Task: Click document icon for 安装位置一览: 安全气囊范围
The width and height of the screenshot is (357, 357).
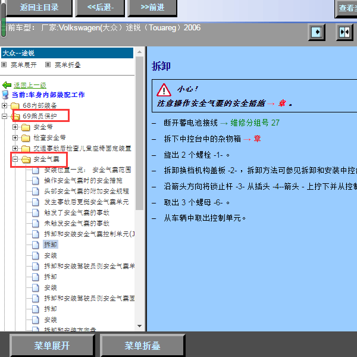Action: pyautogui.click(x=36, y=170)
